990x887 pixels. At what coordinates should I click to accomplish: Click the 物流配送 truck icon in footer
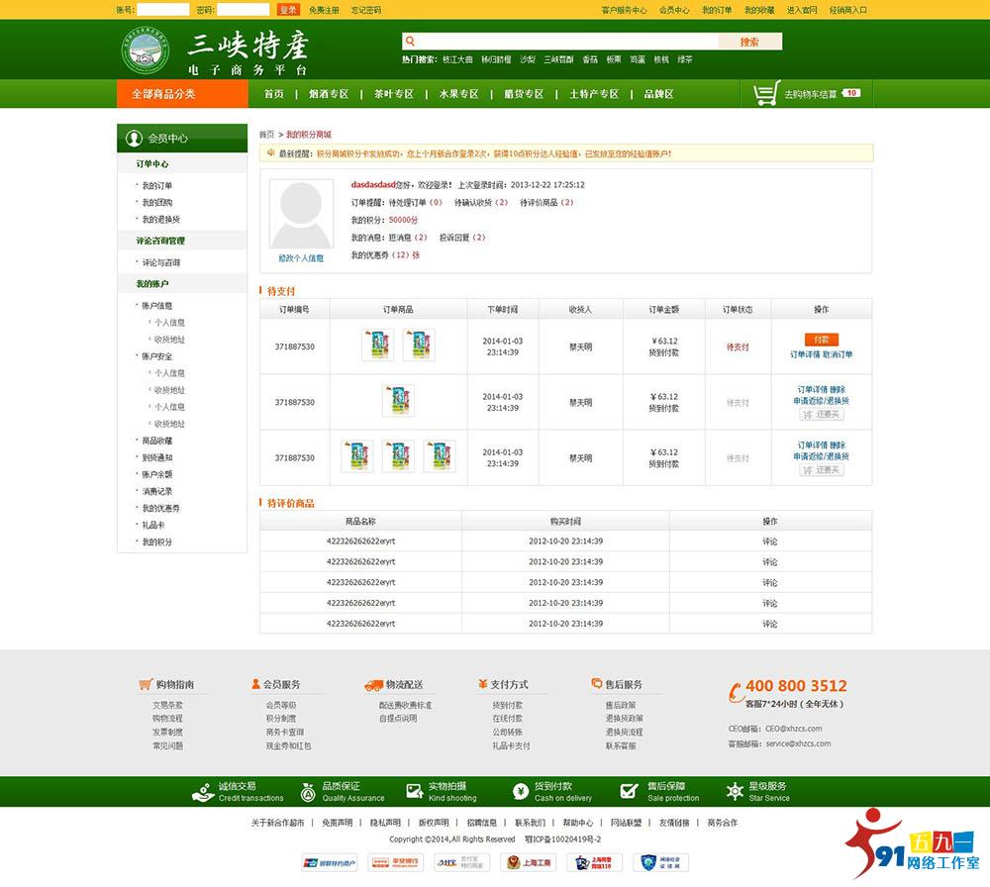point(373,684)
